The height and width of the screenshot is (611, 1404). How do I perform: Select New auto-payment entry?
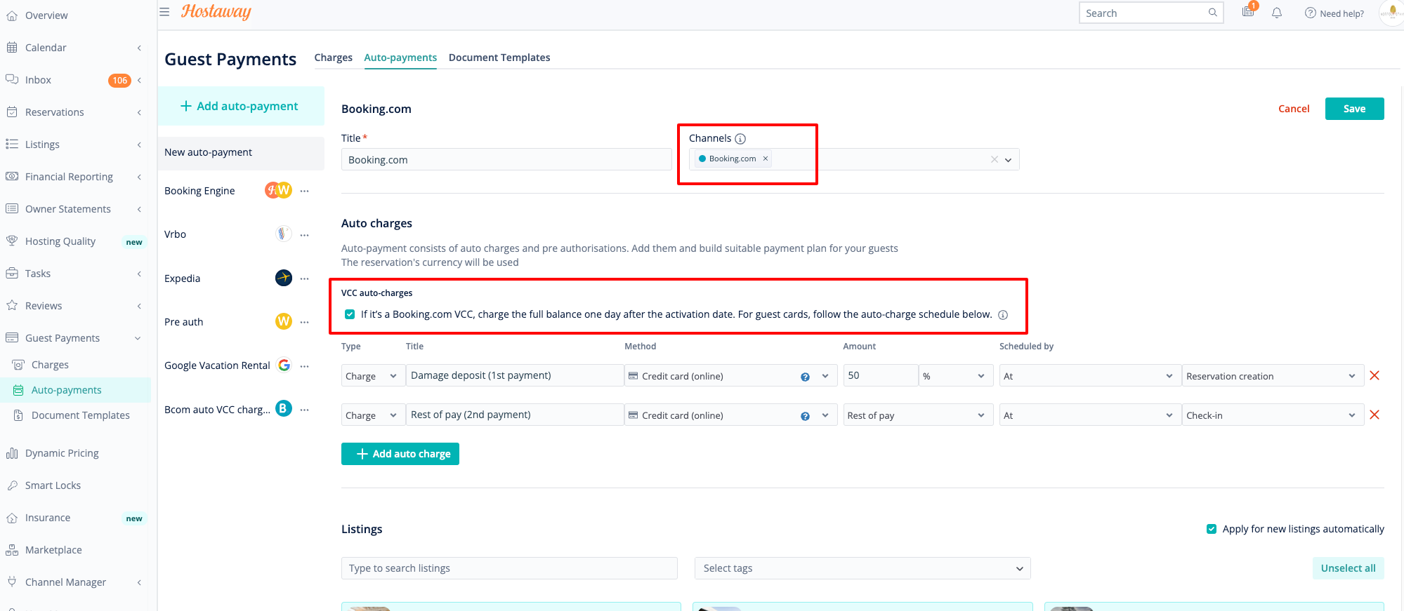pos(241,153)
